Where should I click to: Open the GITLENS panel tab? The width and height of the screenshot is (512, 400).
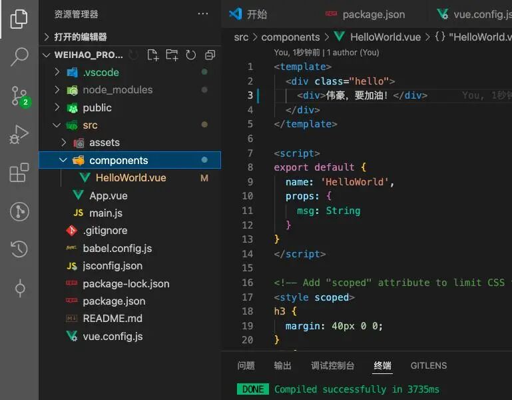click(428, 365)
